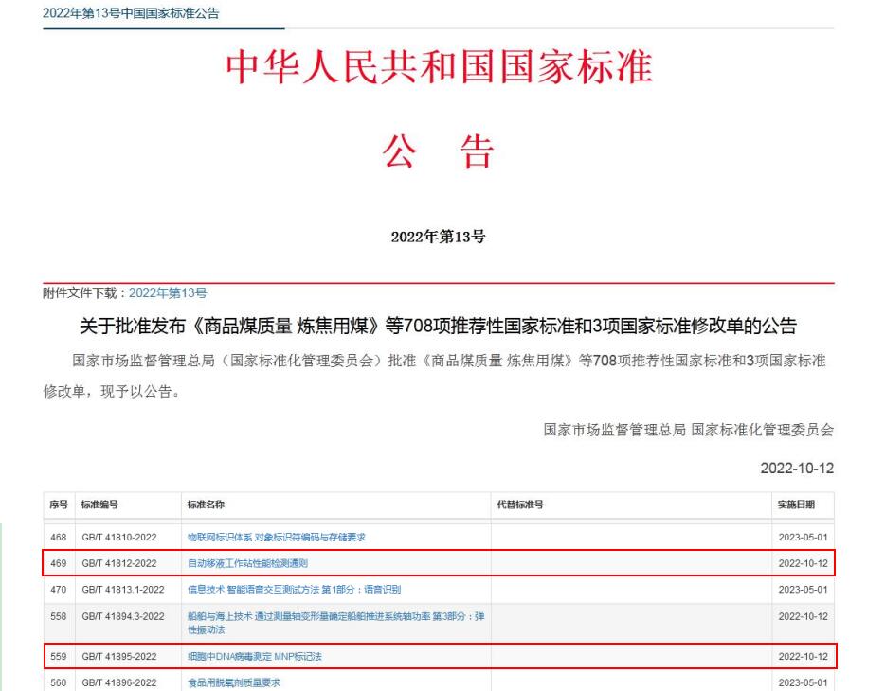885x691 pixels.
Task: Click the 实施日期 column header
Action: [794, 506]
